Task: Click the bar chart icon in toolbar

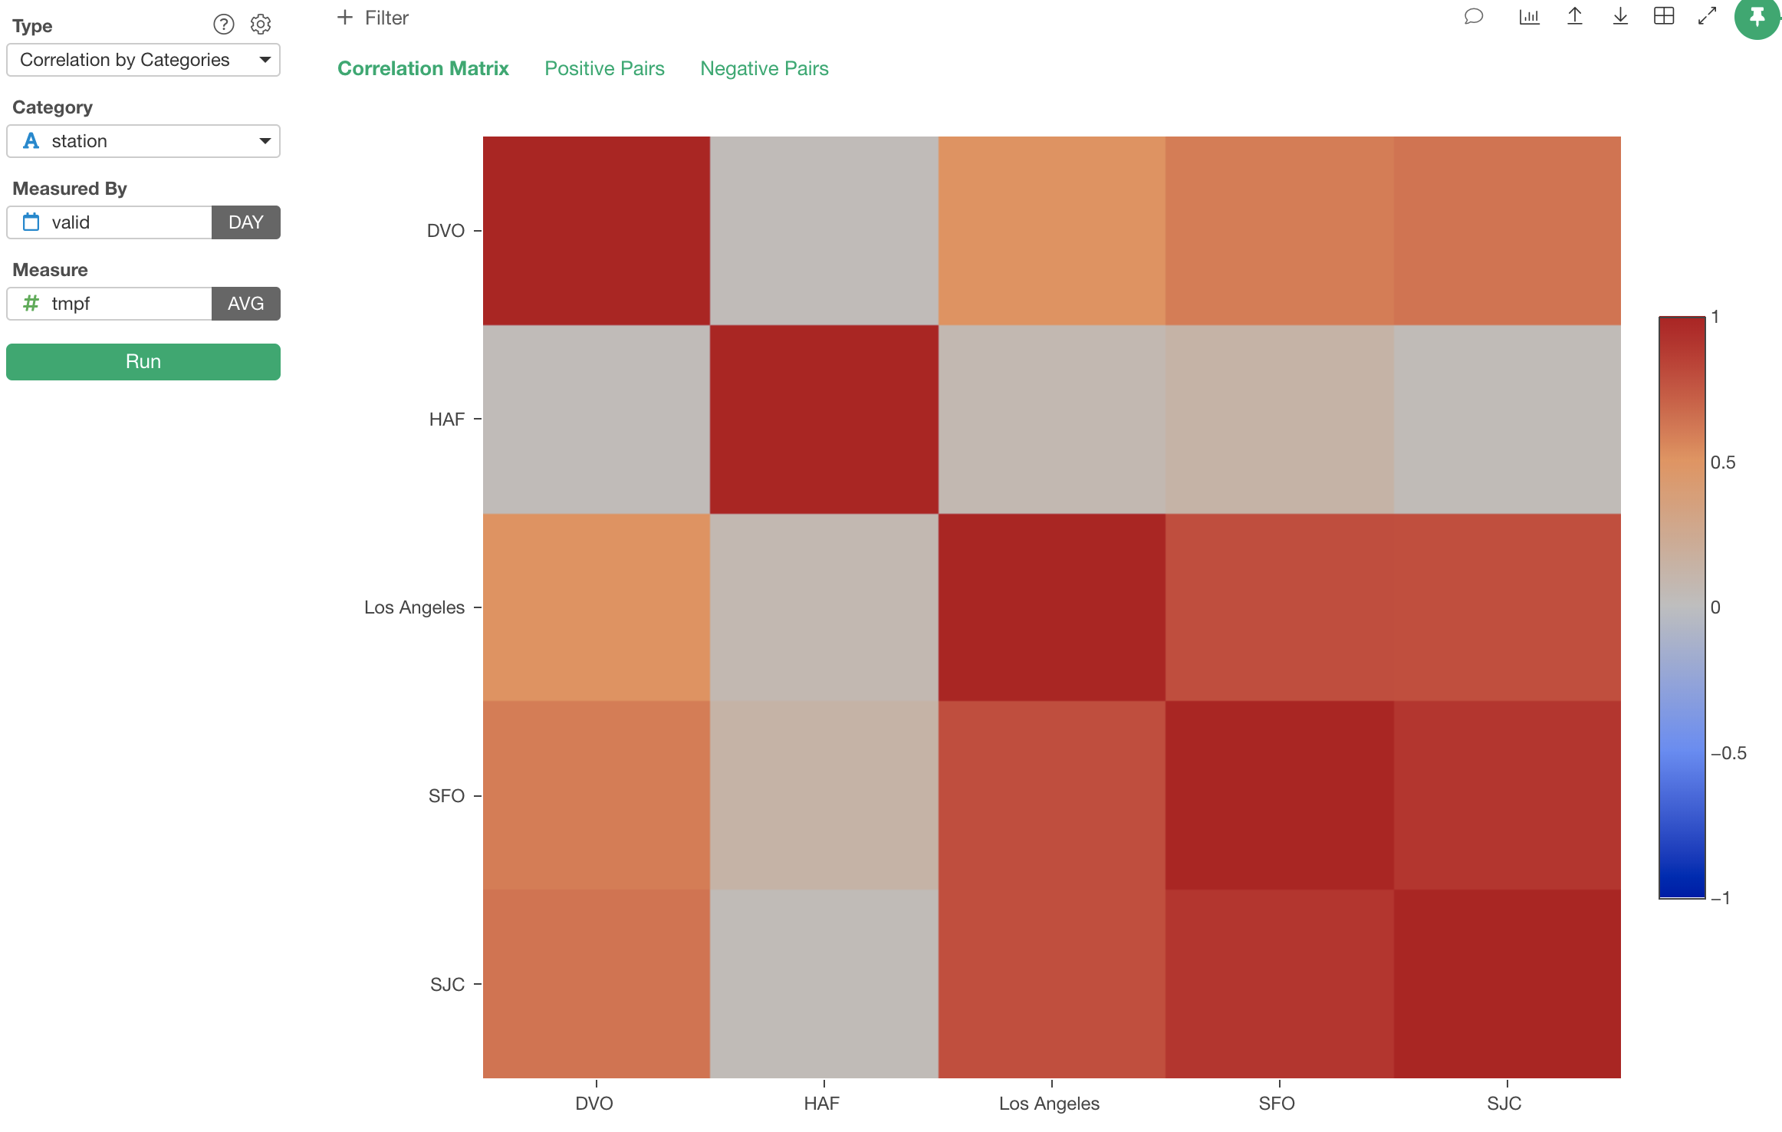Action: [x=1529, y=16]
